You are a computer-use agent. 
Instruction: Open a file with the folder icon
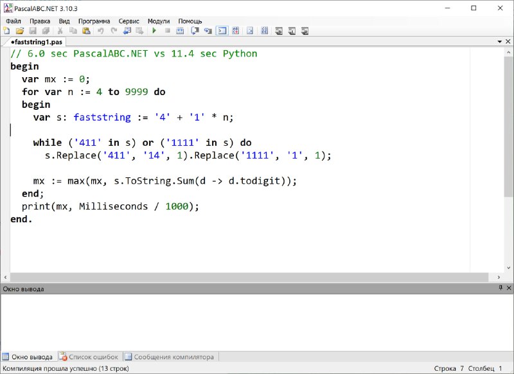point(20,31)
